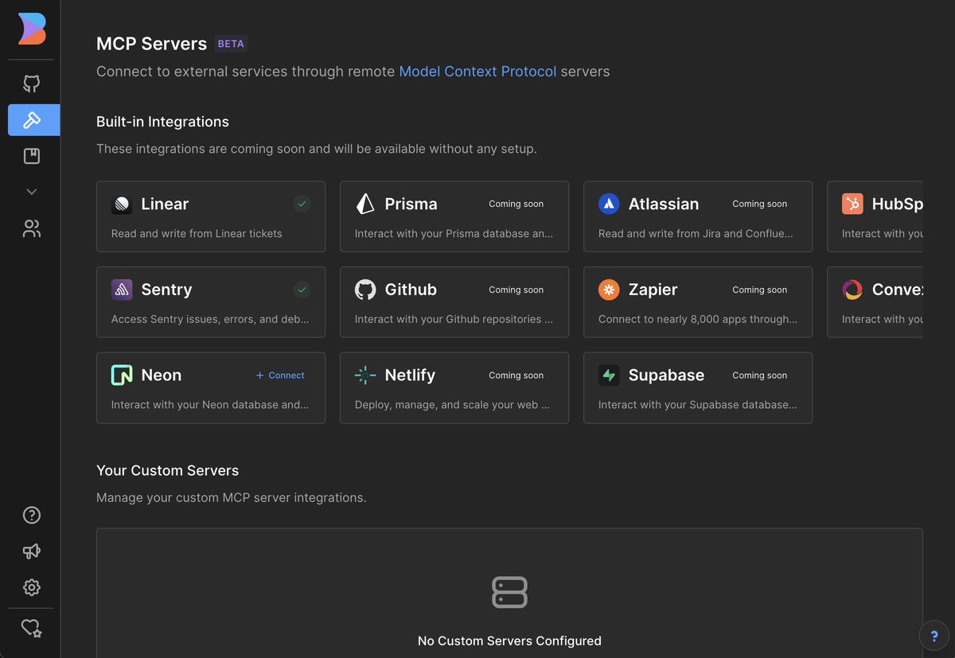Click "No Custom Servers Configured" text
The width and height of the screenshot is (955, 658).
pos(509,640)
